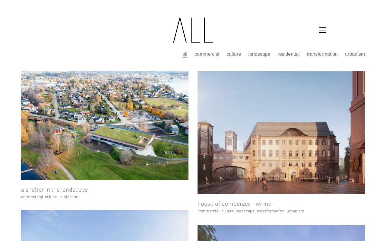Open the partially visible bottom-left project image
This screenshot has width=386, height=241.
click(105, 225)
